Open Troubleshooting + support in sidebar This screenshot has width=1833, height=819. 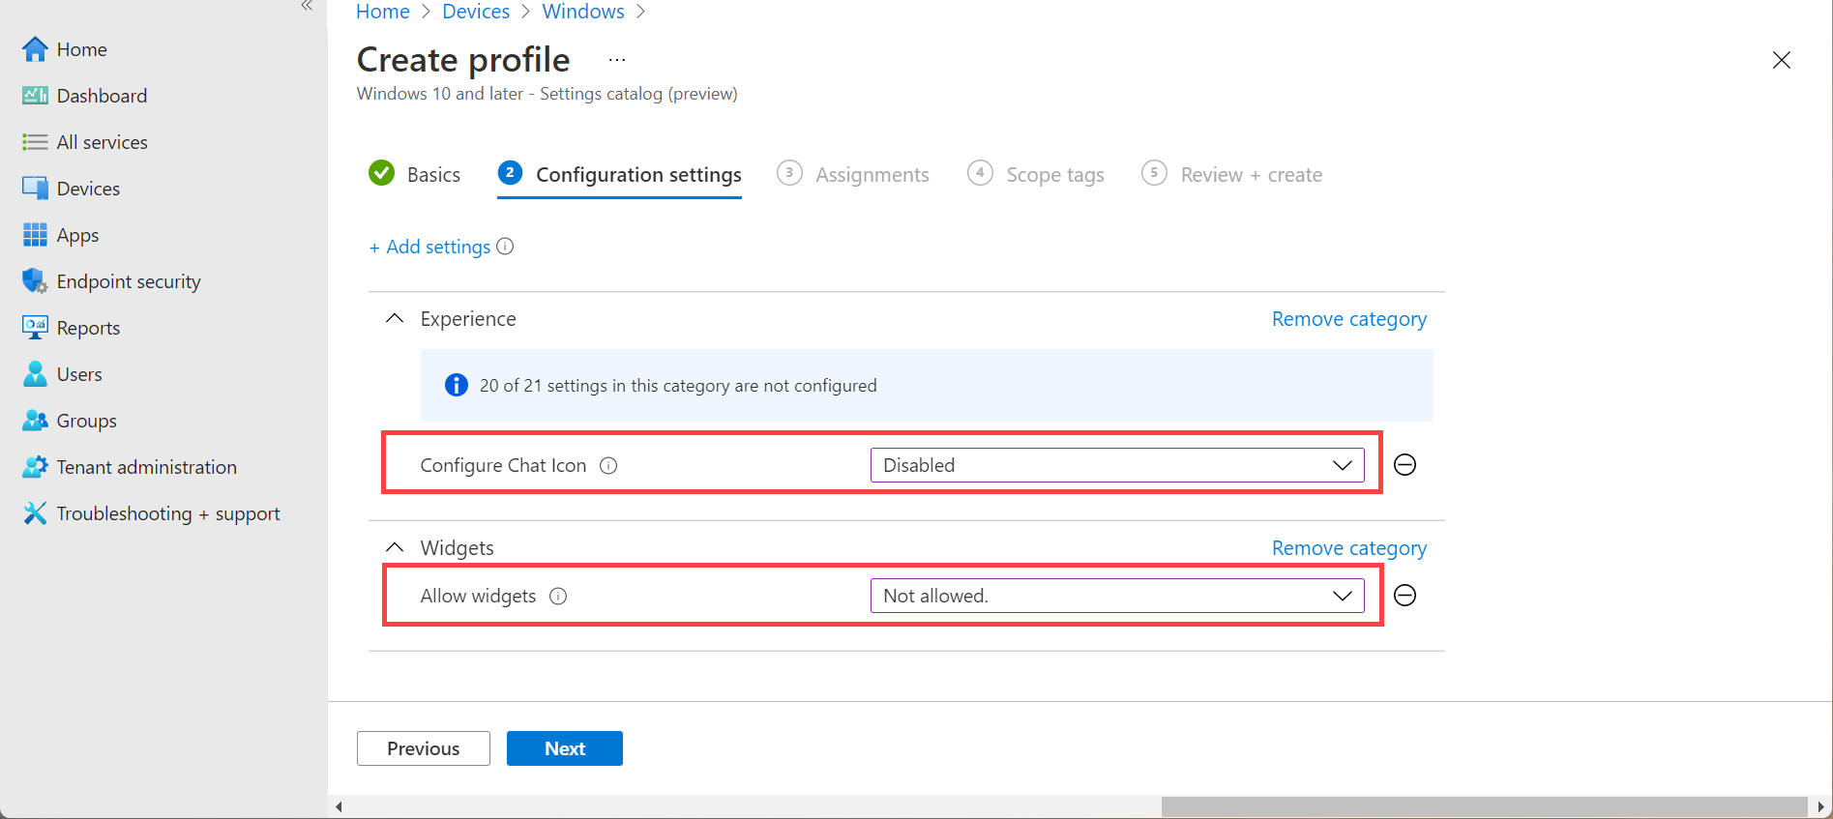168,513
